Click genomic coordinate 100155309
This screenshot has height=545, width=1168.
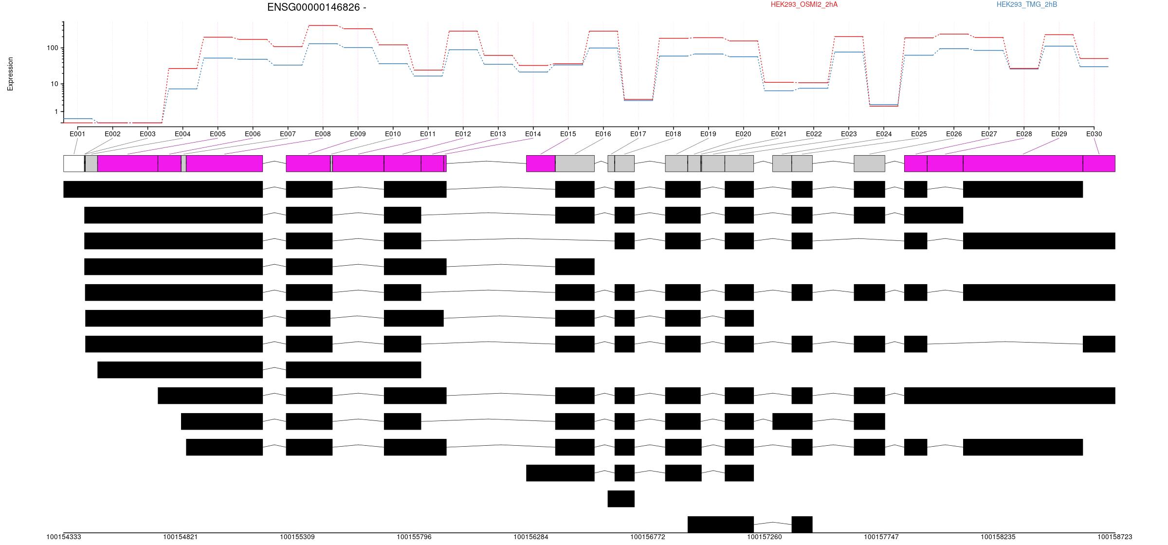(x=297, y=537)
